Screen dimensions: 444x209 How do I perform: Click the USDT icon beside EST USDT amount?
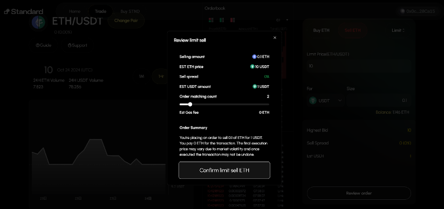[x=255, y=87]
